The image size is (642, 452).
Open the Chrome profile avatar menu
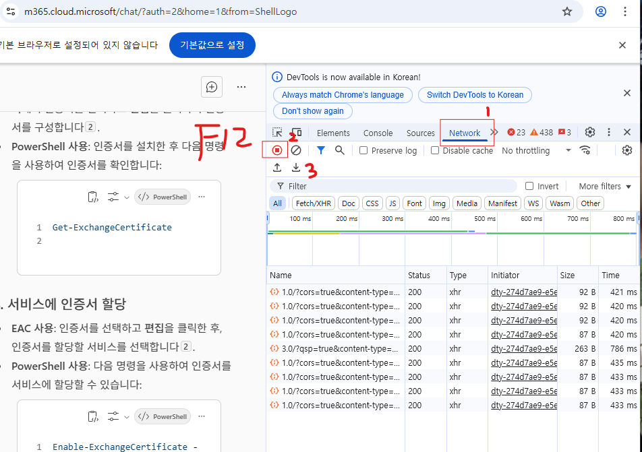click(600, 11)
